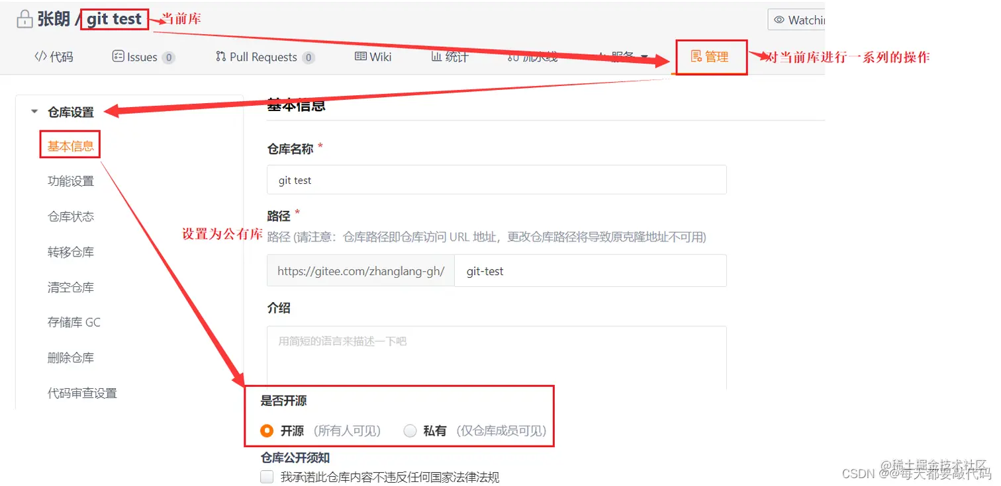Open the 代码 code tab
Viewport: 1001px width, 486px height.
(54, 57)
